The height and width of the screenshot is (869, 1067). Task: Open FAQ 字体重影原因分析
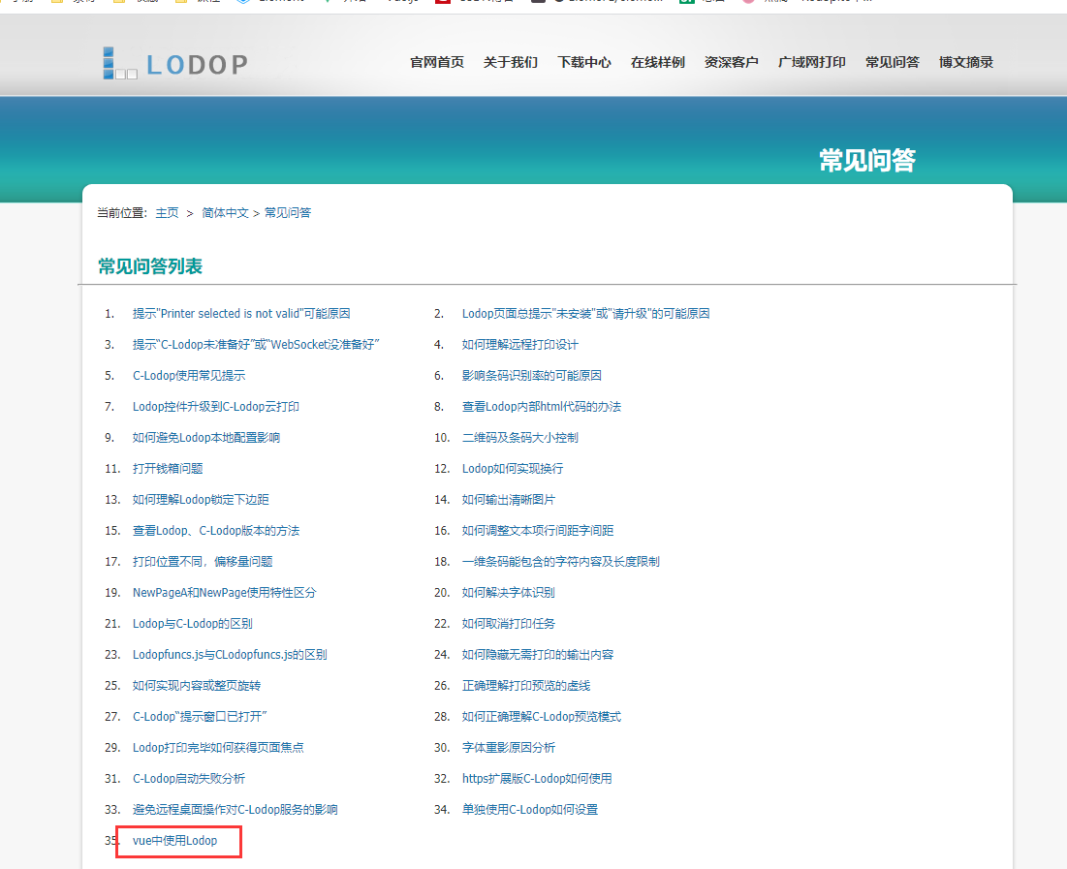point(509,747)
